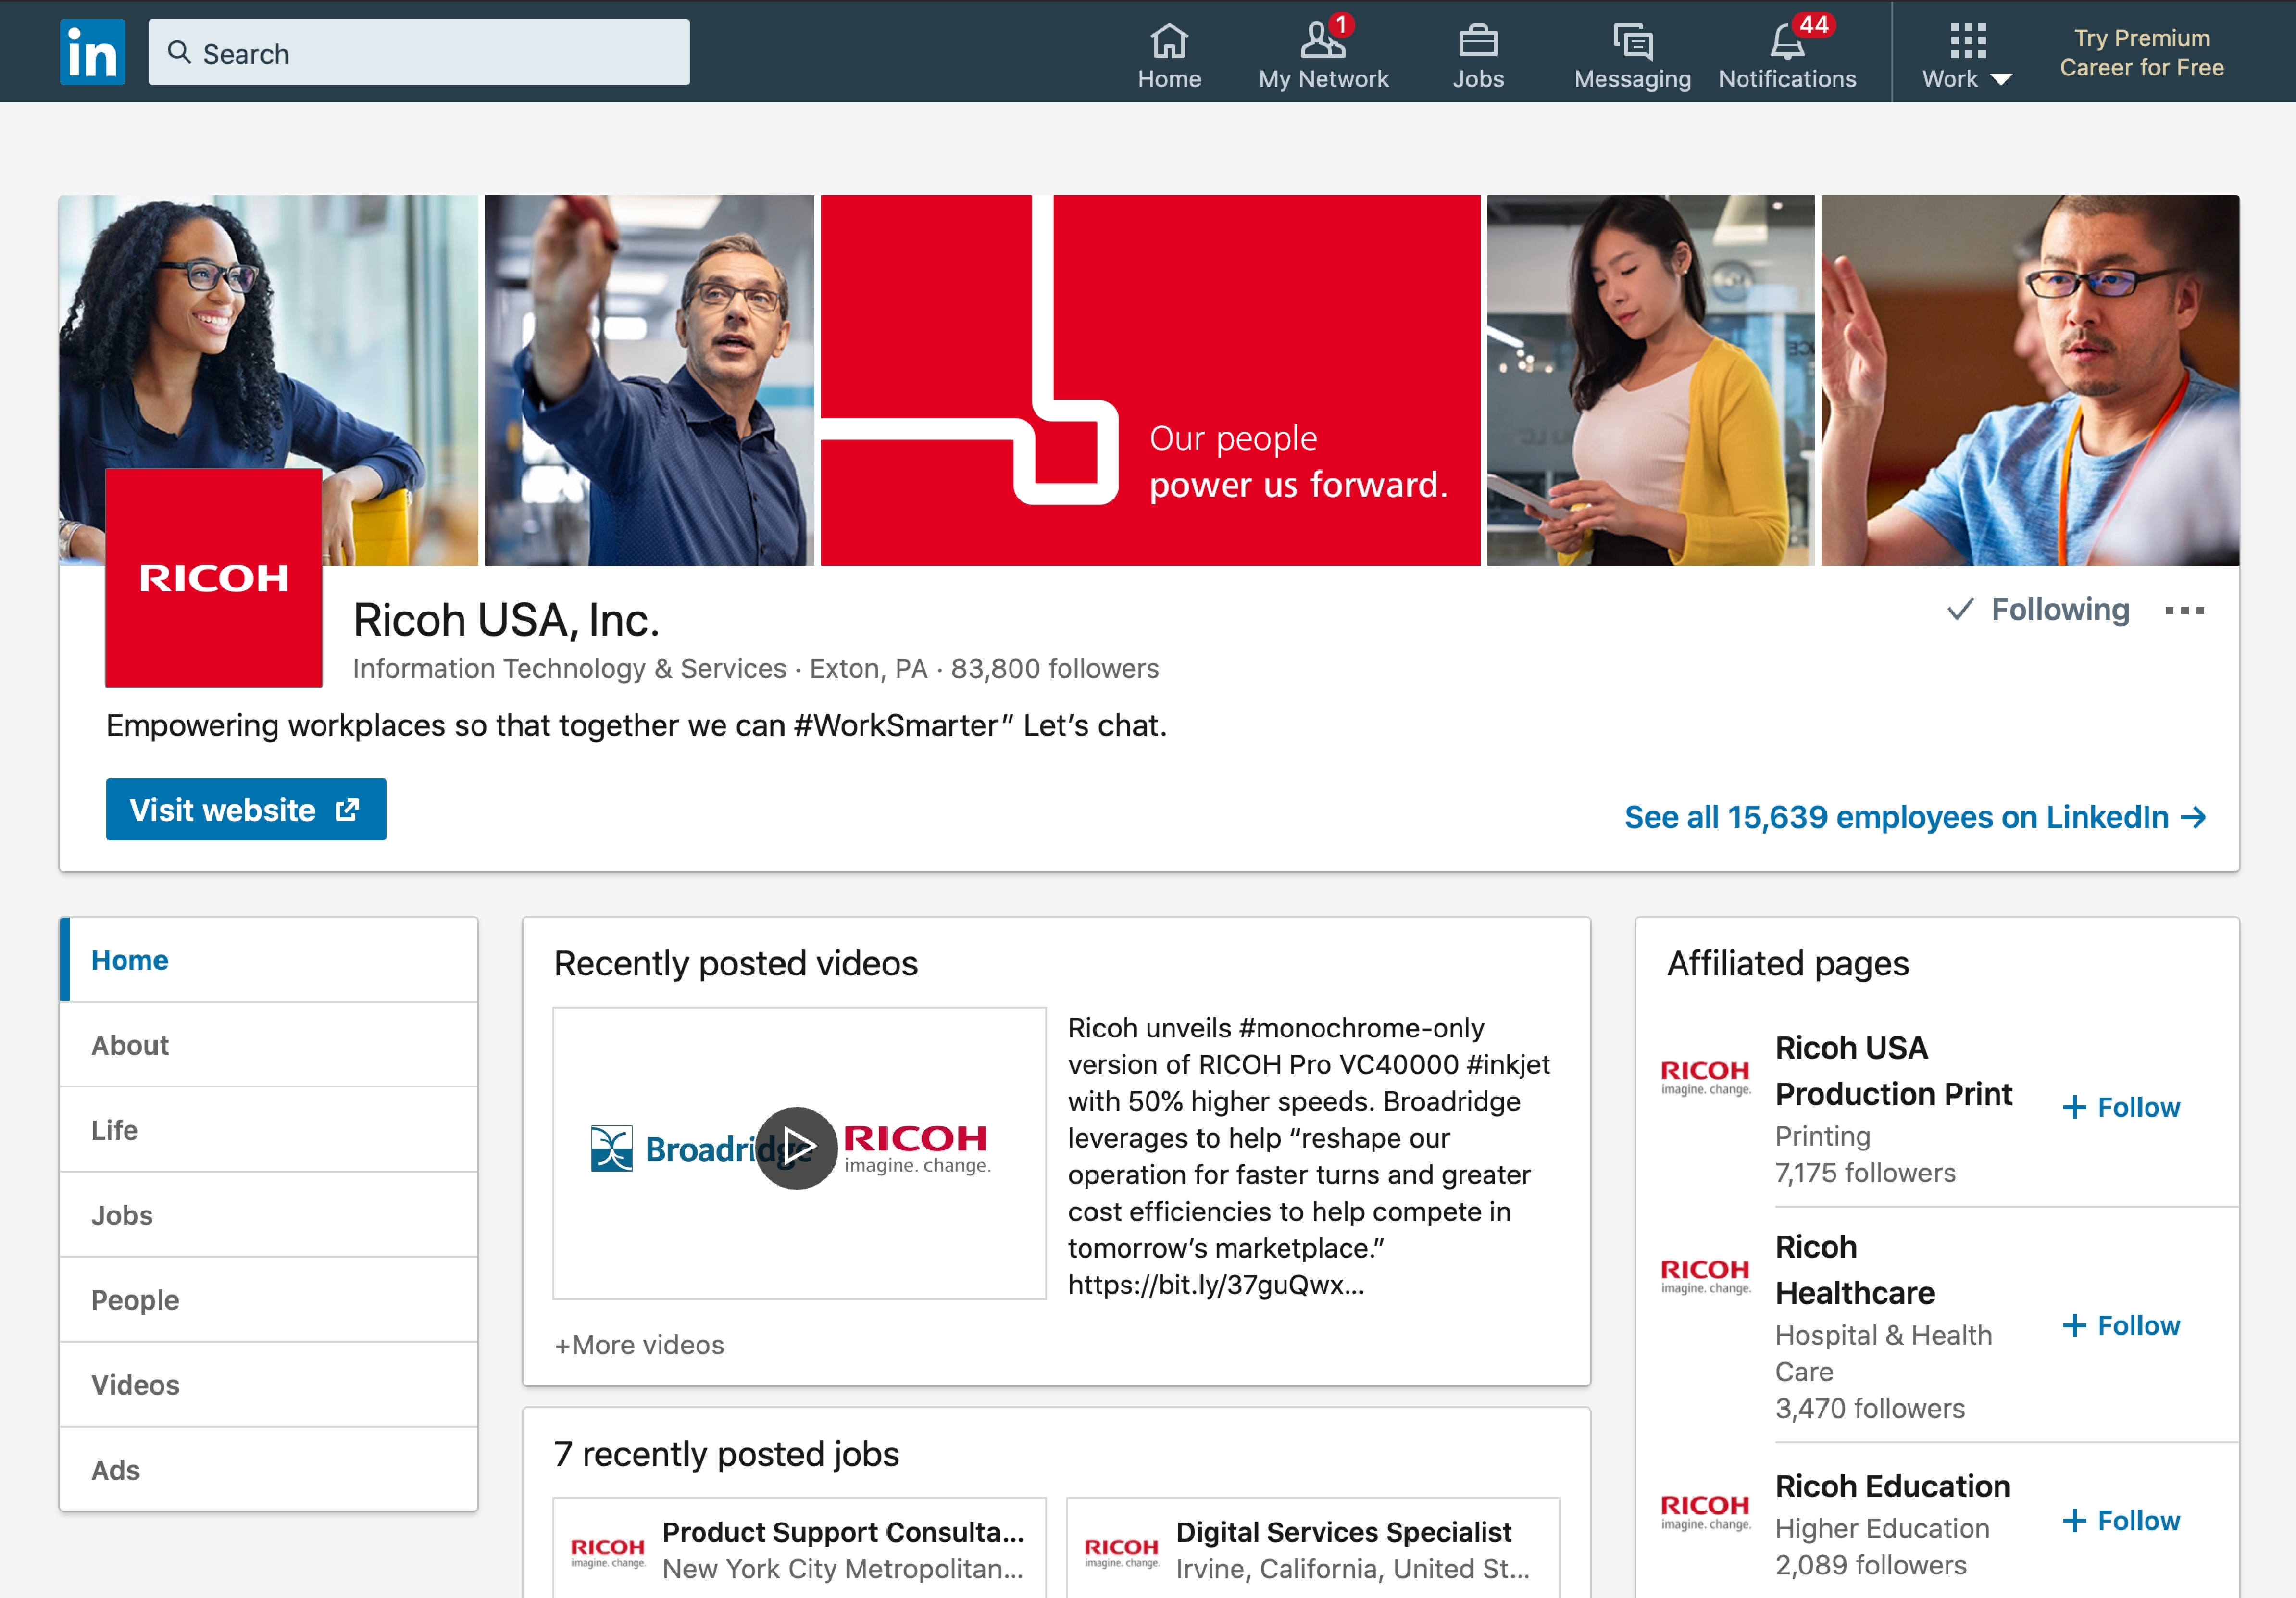Click +More videos link

[639, 1344]
